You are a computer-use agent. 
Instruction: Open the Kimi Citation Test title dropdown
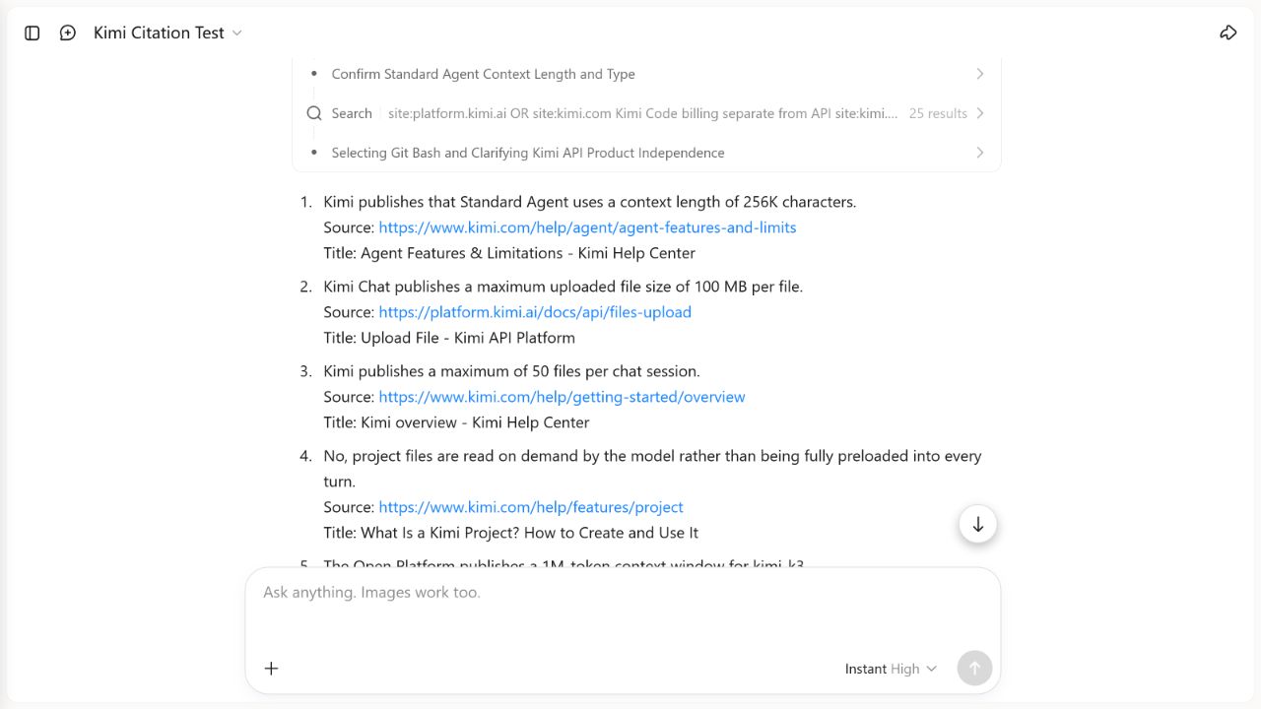tap(167, 32)
